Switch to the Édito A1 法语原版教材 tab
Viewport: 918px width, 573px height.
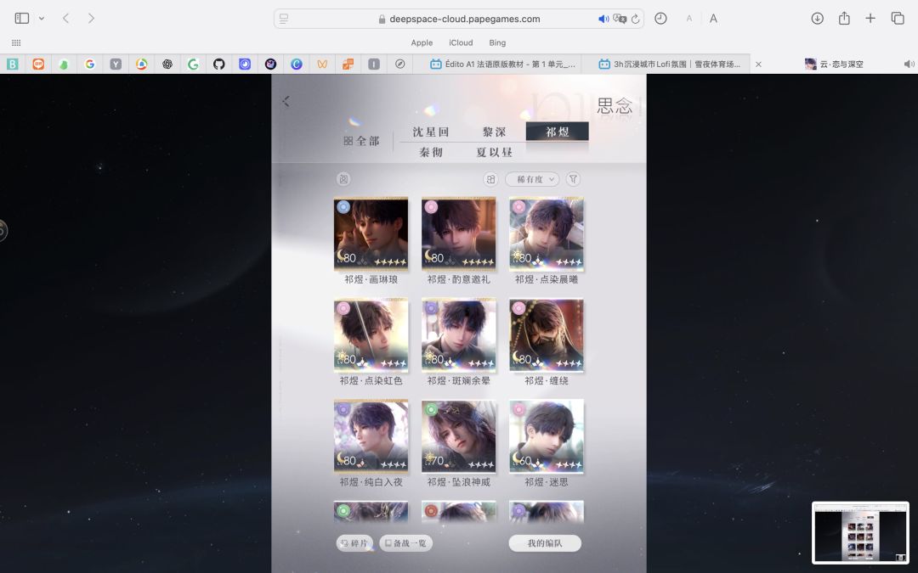coord(502,65)
